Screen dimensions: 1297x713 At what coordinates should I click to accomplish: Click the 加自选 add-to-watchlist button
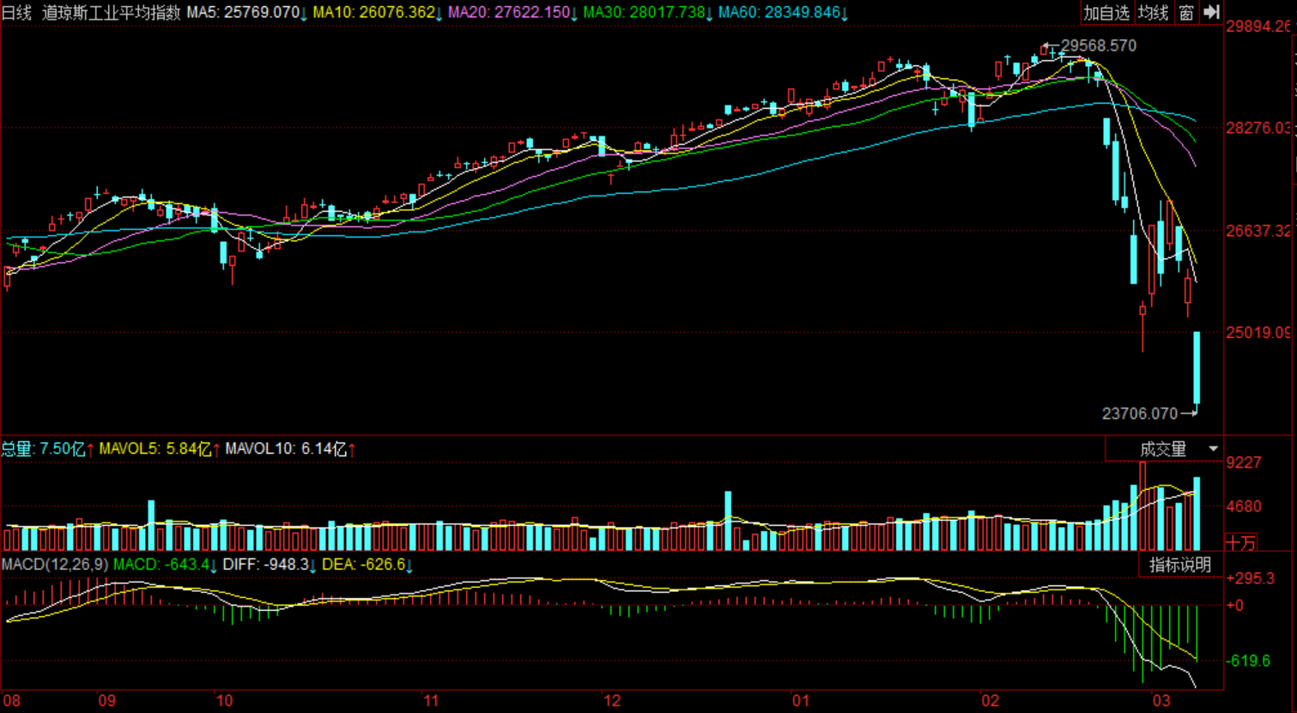coord(1106,12)
